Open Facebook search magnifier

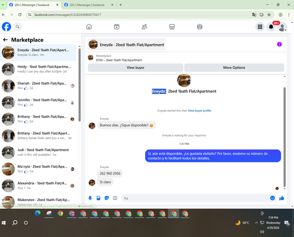pos(18,26)
